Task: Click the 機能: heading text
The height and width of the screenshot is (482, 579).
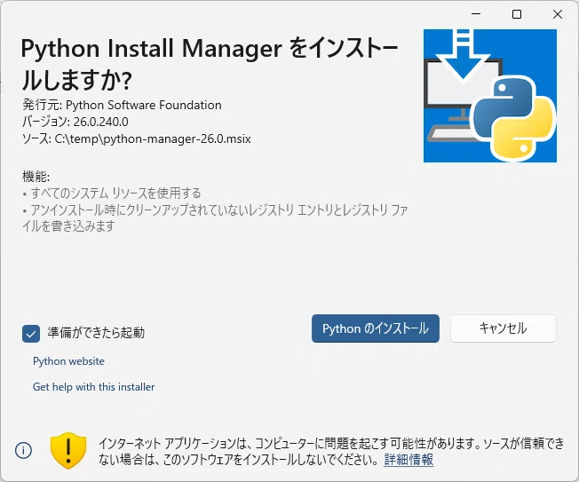Action: [36, 177]
